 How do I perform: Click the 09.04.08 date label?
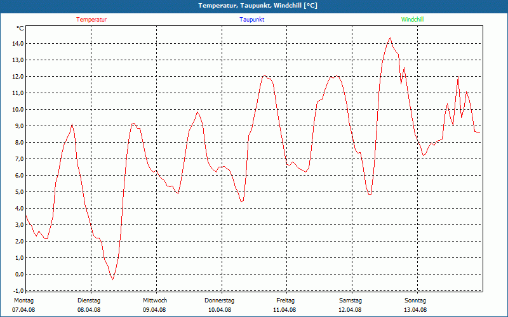pos(154,310)
